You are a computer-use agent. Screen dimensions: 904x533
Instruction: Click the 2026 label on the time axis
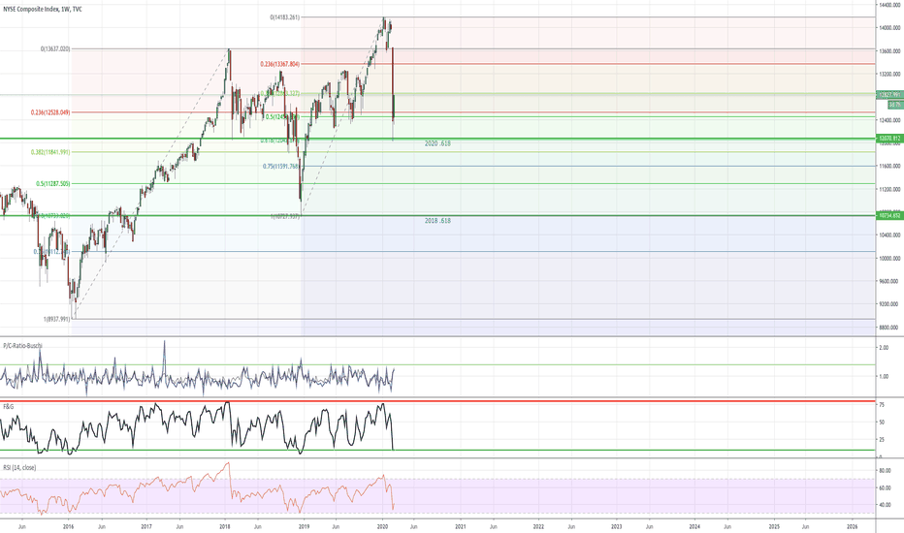click(853, 526)
